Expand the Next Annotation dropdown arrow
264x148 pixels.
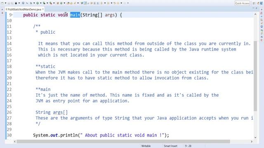105,3
